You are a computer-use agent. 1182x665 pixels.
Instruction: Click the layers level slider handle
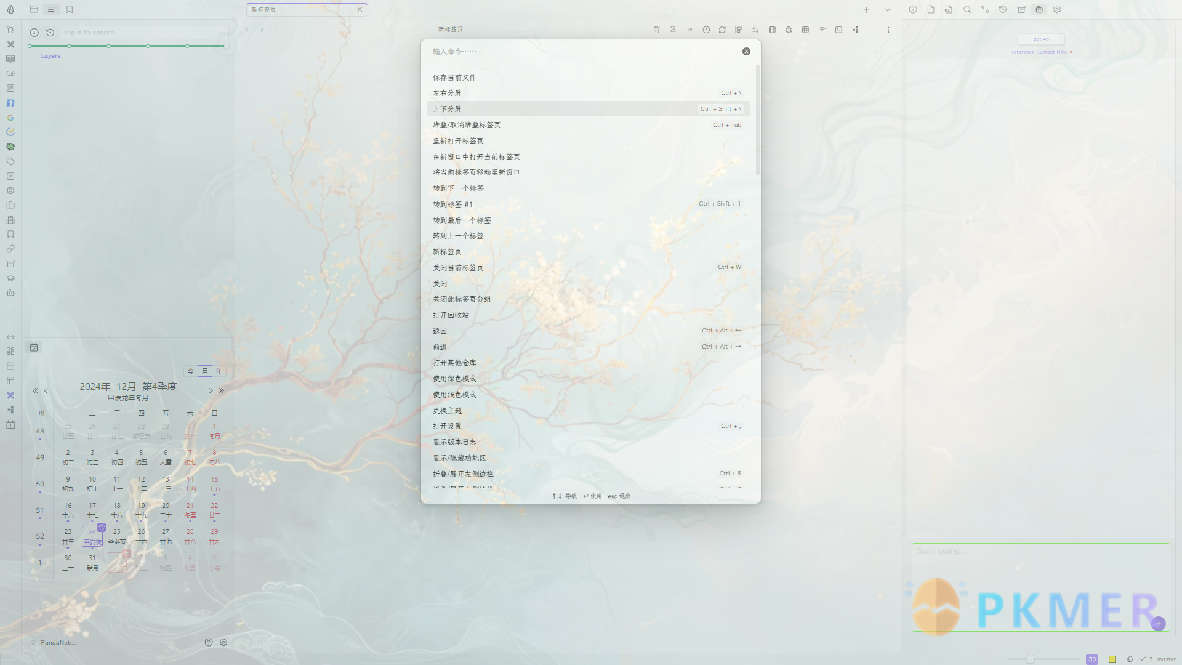pyautogui.click(x=227, y=46)
